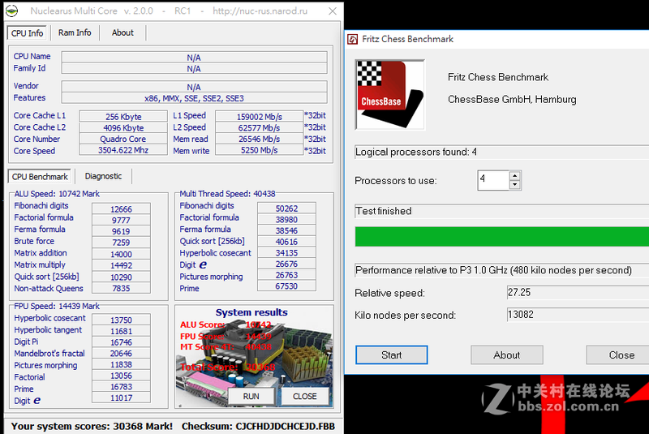Switch to the CPU Info tab
The width and height of the screenshot is (649, 434).
point(28,33)
